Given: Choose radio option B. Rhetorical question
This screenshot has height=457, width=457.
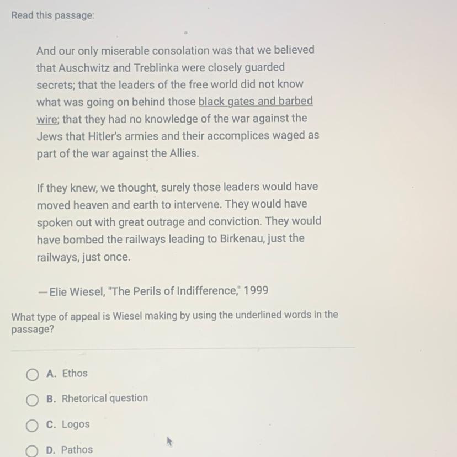Looking at the screenshot, I should point(32,400).
